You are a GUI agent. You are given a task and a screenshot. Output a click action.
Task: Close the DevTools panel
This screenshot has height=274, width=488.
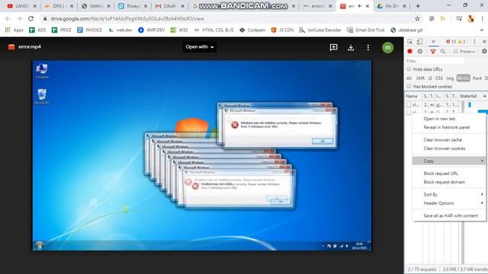(484, 42)
